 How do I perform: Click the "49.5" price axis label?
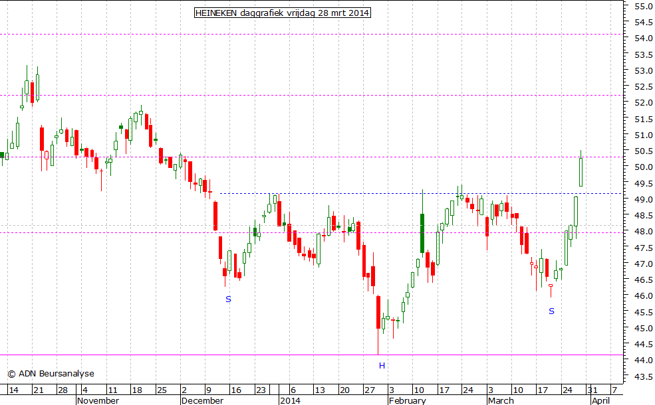(x=644, y=183)
